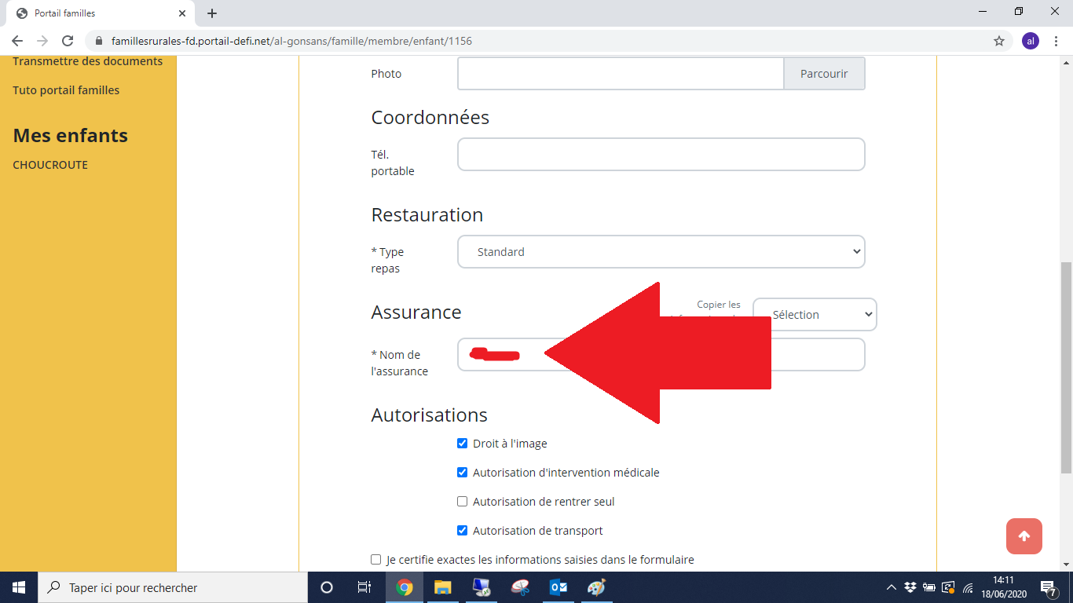Click the scroll-to-top arrow button
1073x603 pixels.
(1024, 536)
